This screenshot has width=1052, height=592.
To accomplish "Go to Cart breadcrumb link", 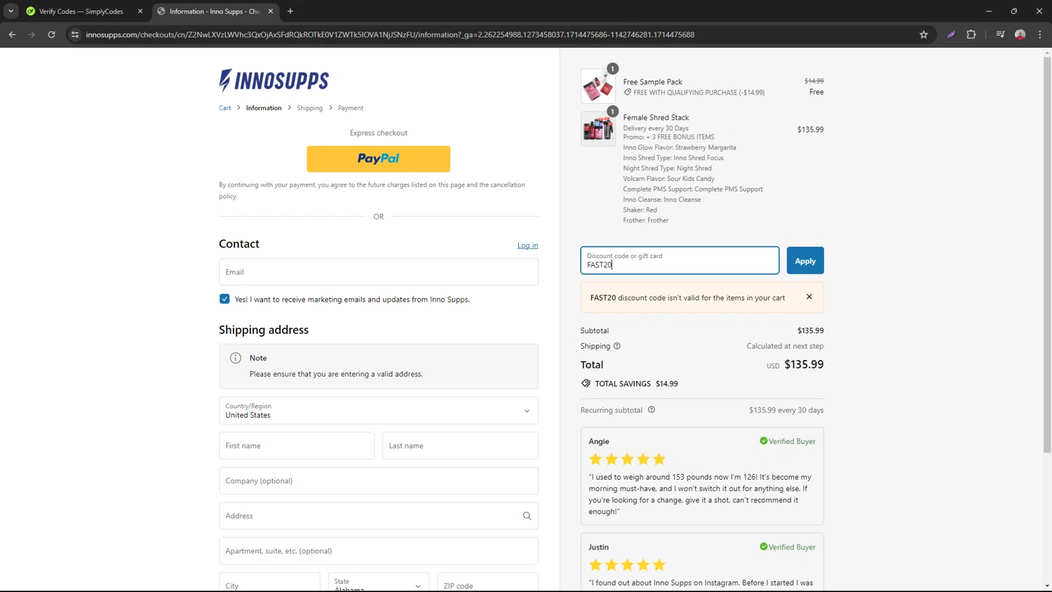I will 224,108.
